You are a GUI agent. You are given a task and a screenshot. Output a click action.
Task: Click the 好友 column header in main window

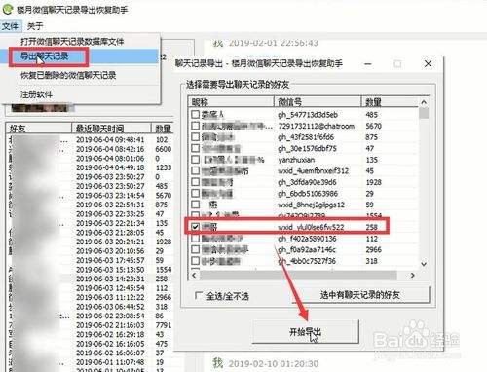[x=38, y=129]
